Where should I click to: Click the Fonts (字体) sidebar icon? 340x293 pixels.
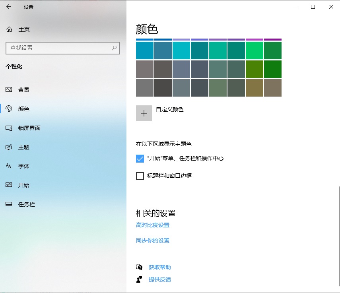pos(9,166)
